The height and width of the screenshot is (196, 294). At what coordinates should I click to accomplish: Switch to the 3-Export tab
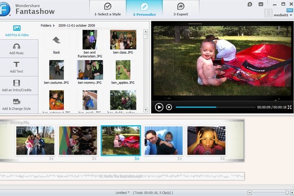(180, 9)
